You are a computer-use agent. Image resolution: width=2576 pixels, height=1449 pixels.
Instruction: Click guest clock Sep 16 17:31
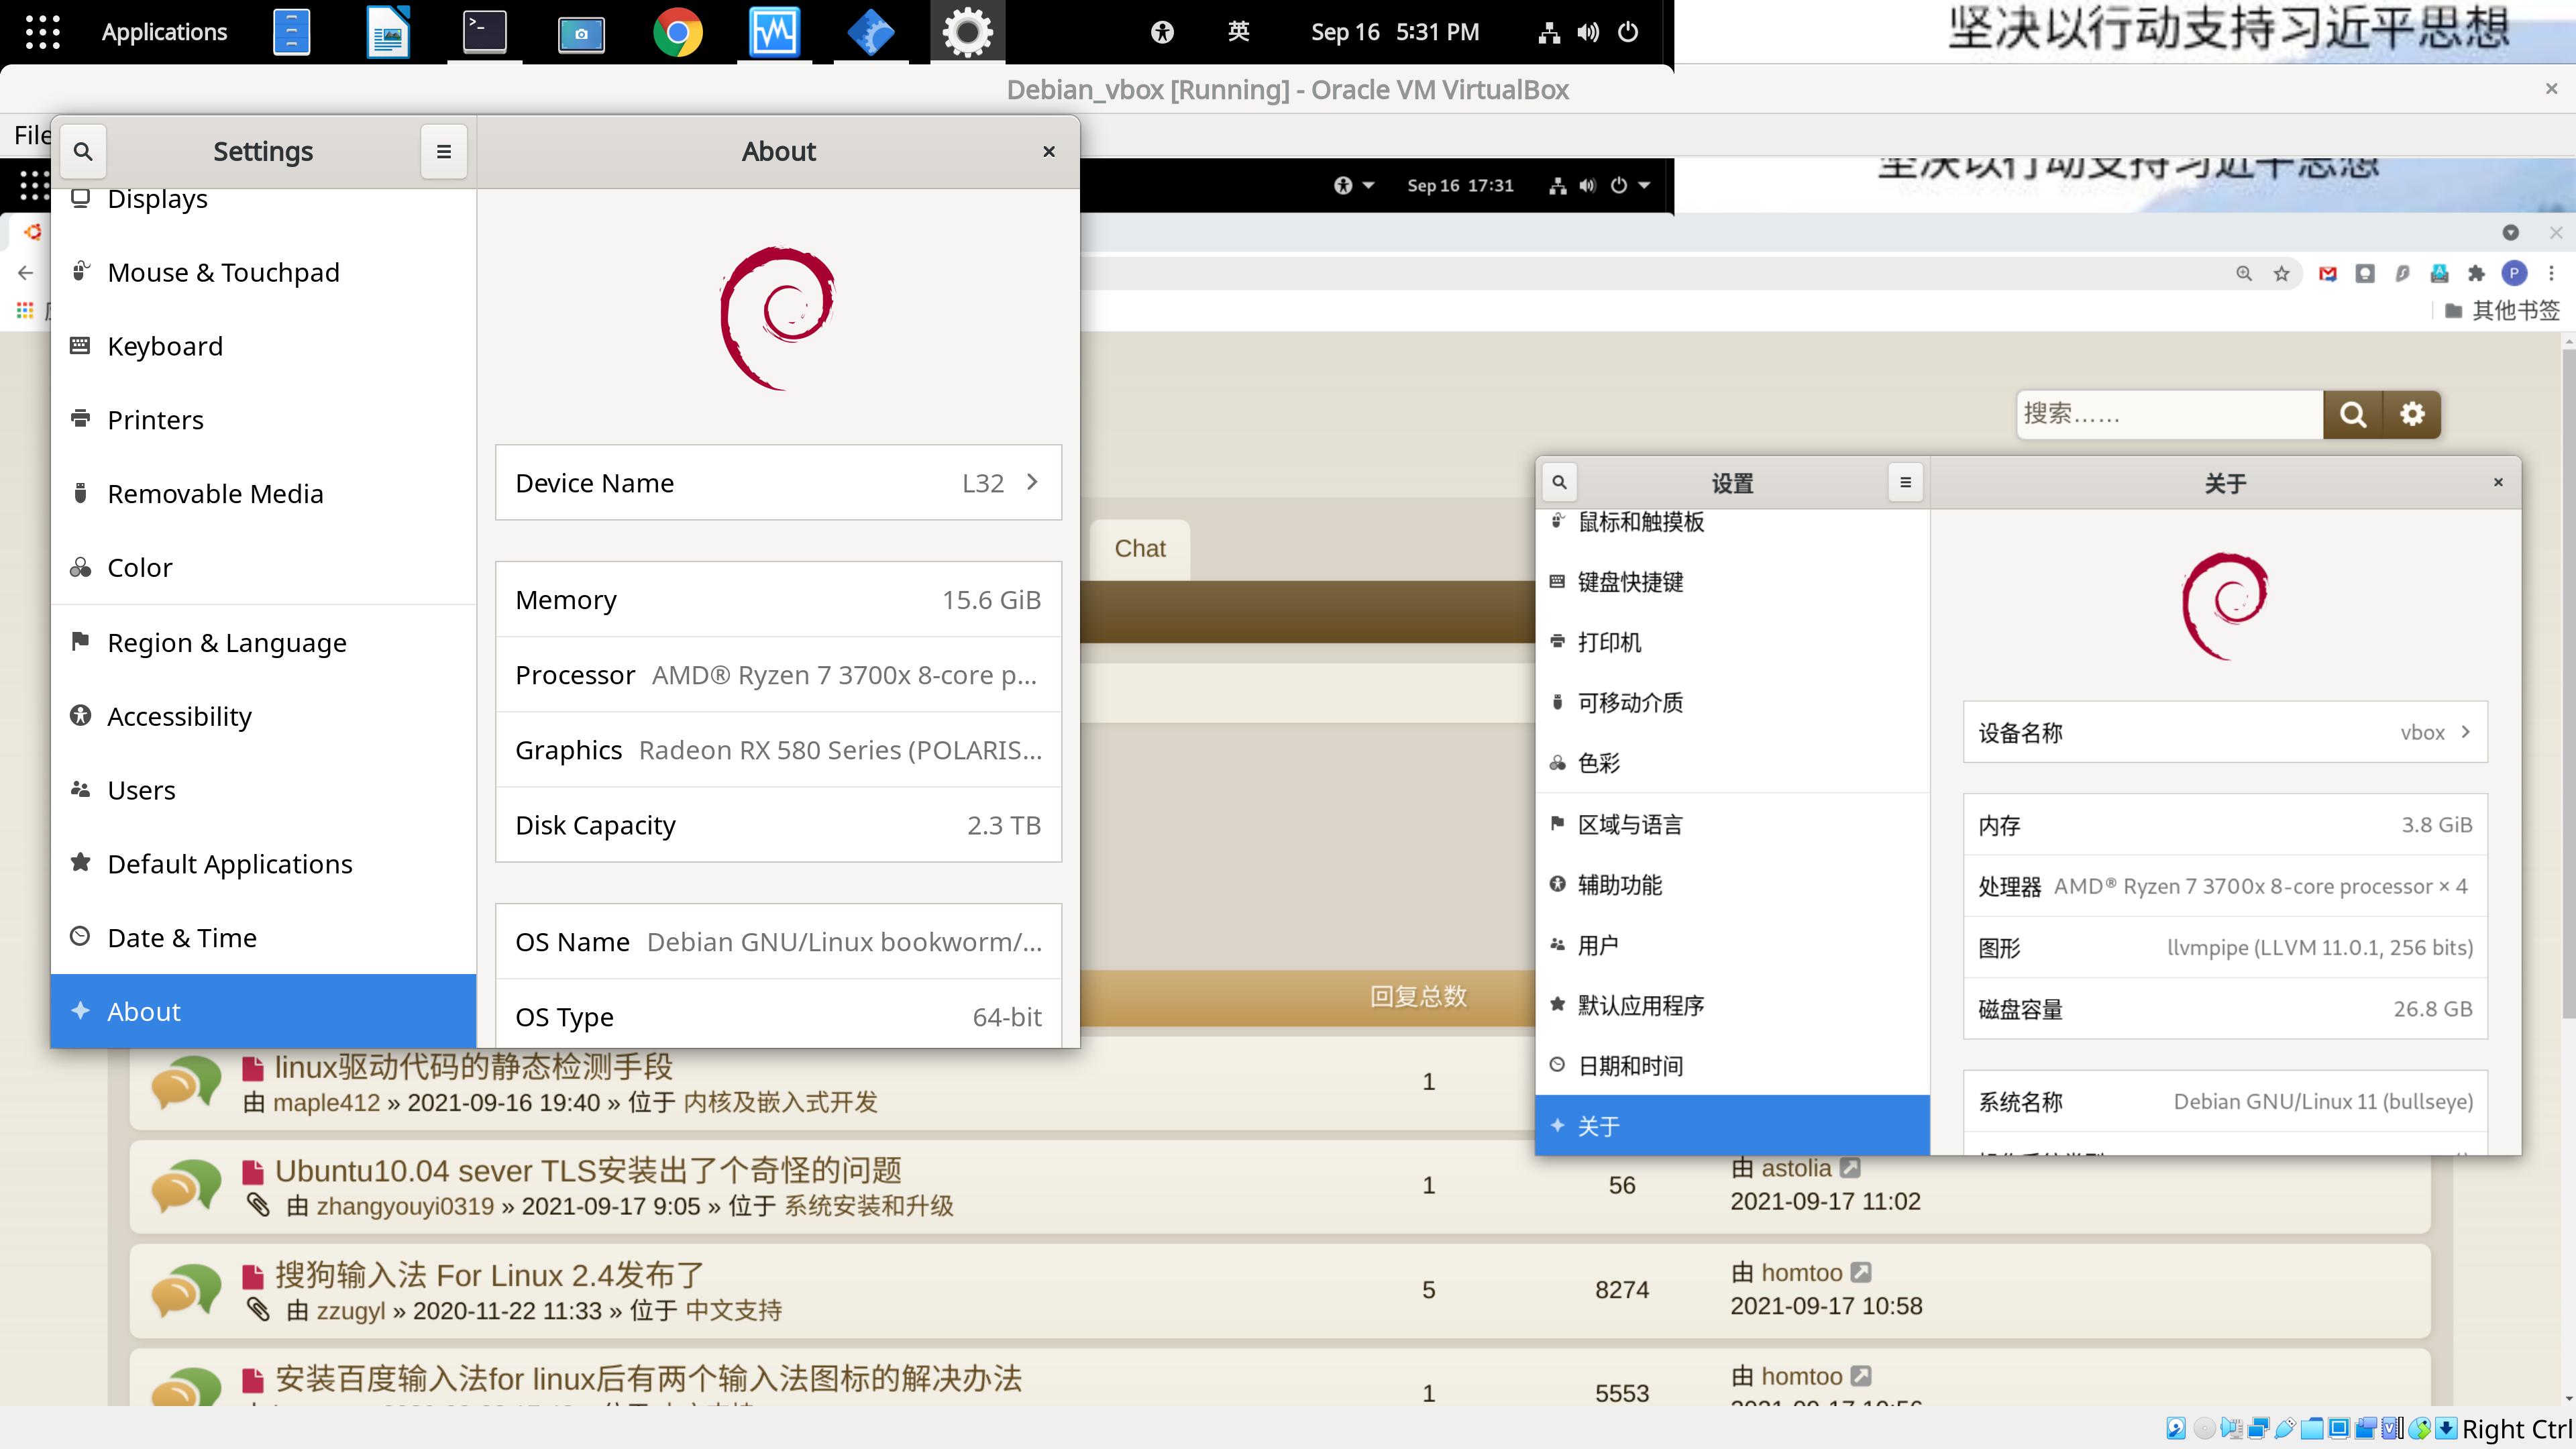1460,185
